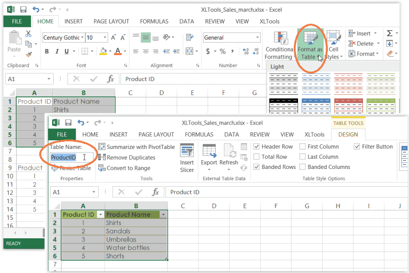
Task: Click the Cut scissors icon
Action: (x=28, y=34)
